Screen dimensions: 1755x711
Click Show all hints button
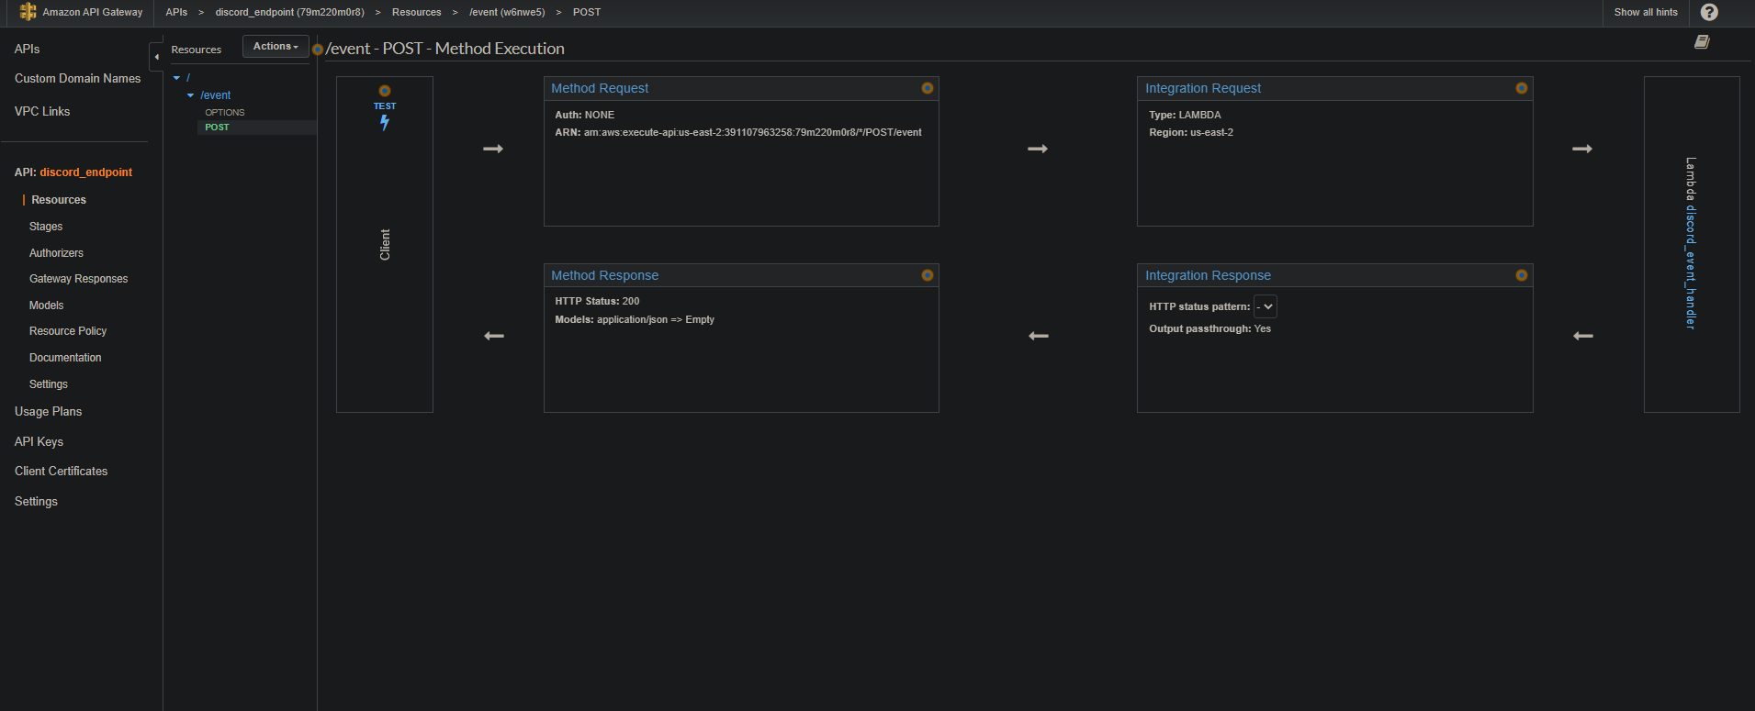[x=1646, y=12]
